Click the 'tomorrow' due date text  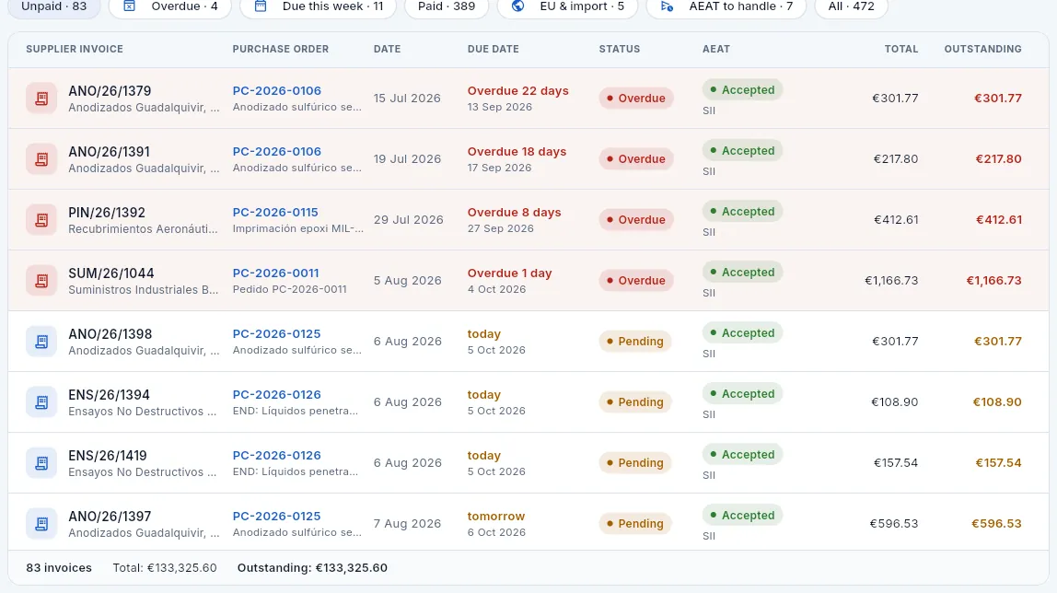pyautogui.click(x=496, y=517)
